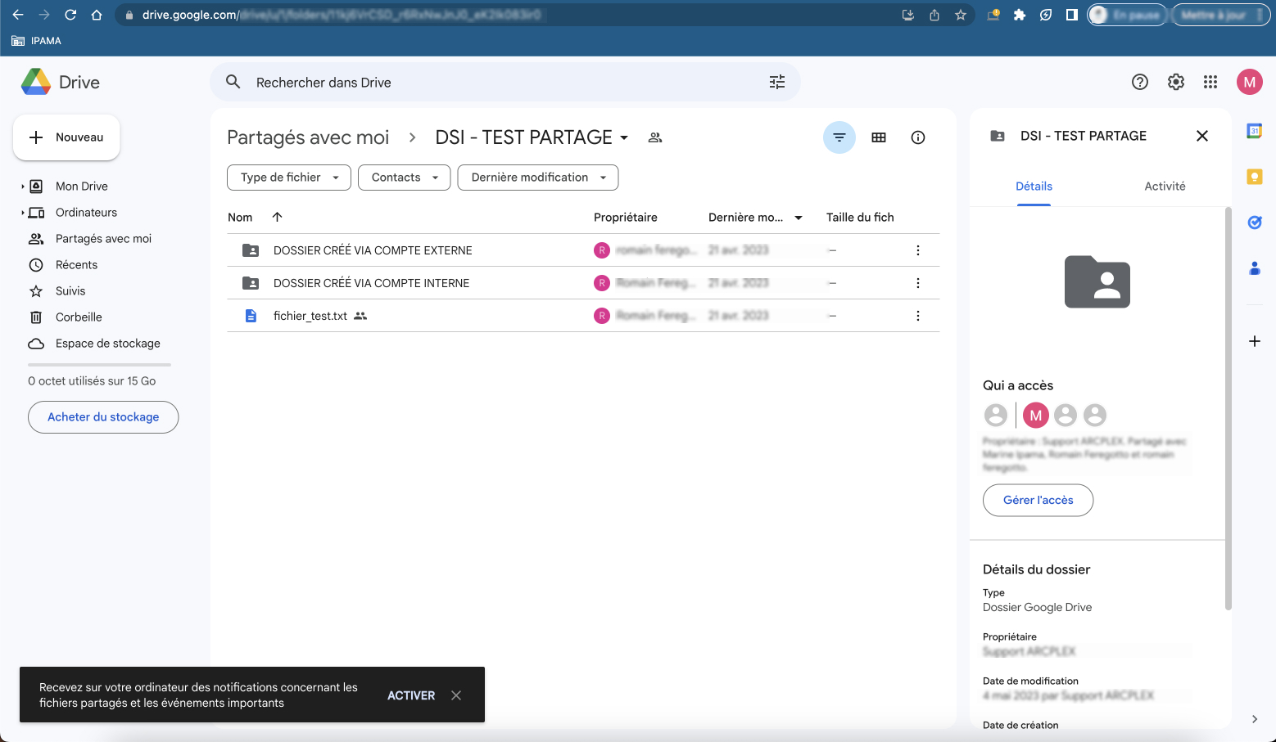Toggle the filter bar button
Screen dimensions: 1276x742
click(839, 137)
